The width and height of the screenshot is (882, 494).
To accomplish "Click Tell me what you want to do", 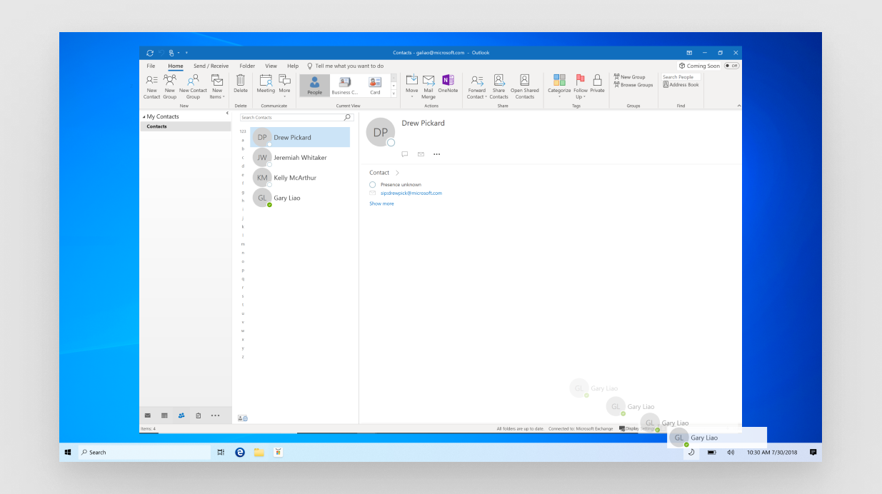I will (x=345, y=66).
